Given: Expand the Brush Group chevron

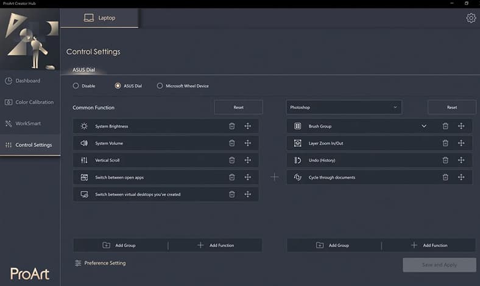Looking at the screenshot, I should pyautogui.click(x=424, y=126).
